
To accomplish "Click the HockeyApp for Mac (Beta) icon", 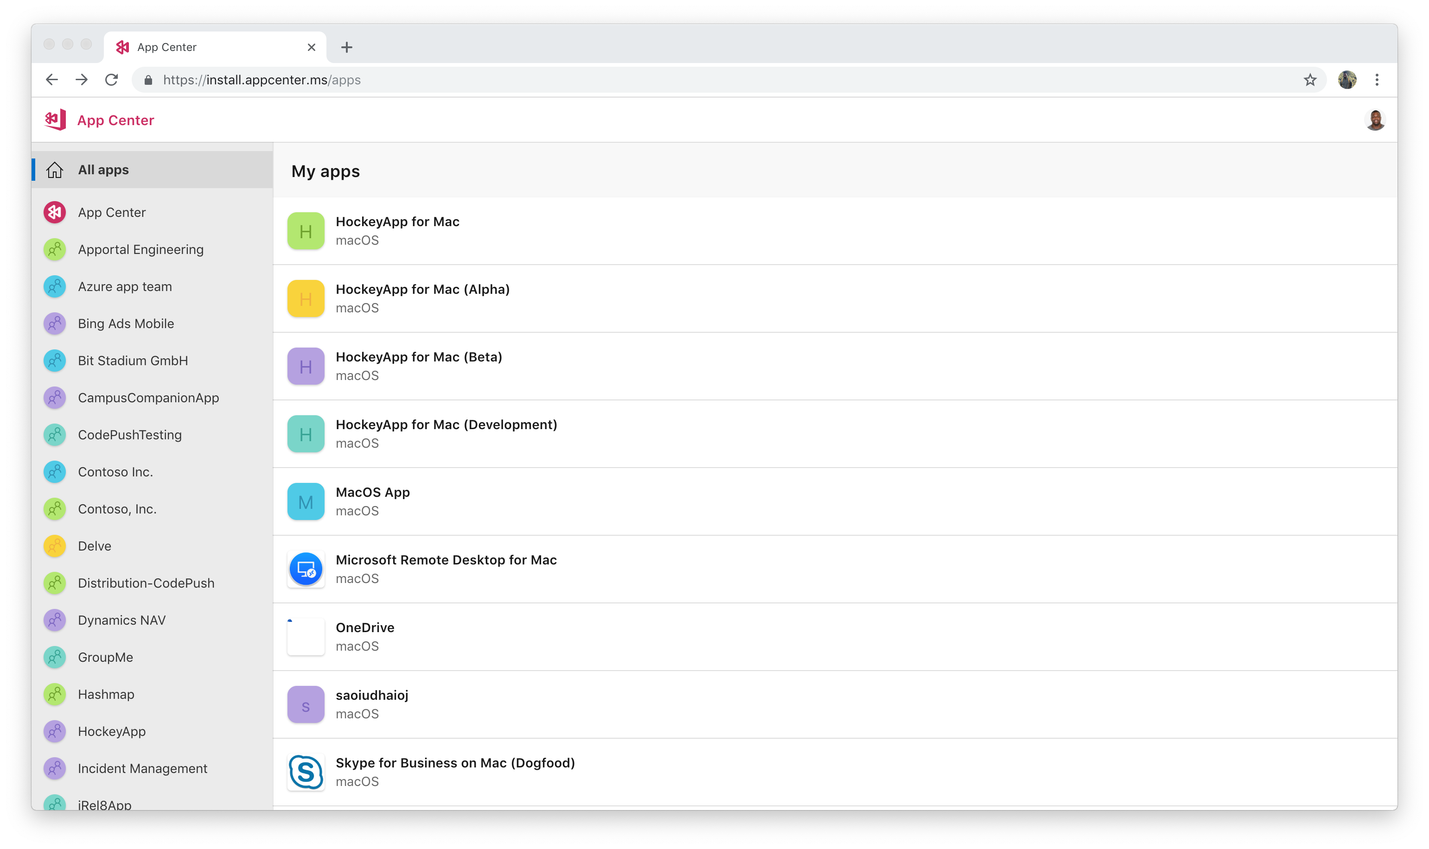I will click(x=306, y=366).
